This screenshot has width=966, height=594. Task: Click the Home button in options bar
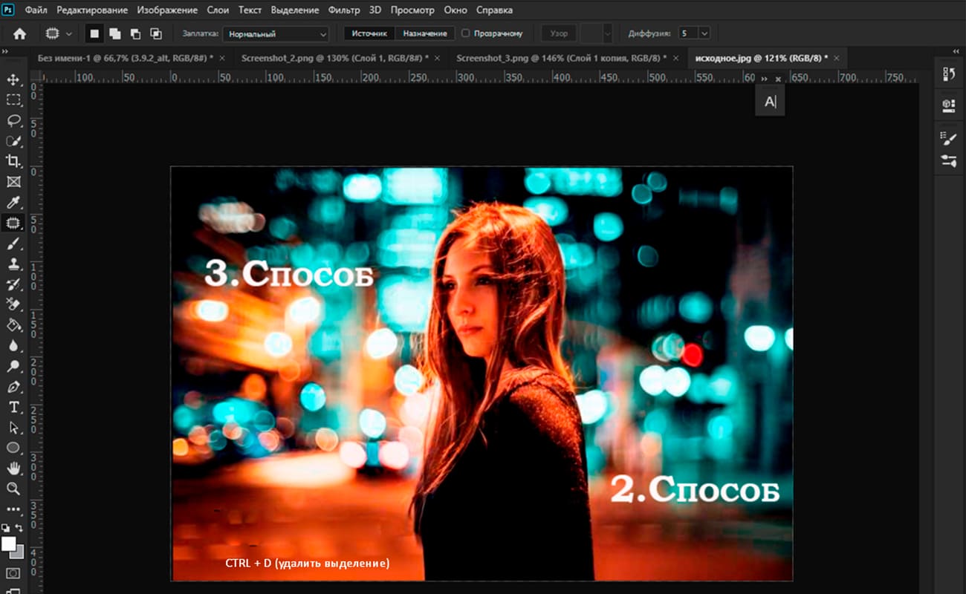click(20, 33)
